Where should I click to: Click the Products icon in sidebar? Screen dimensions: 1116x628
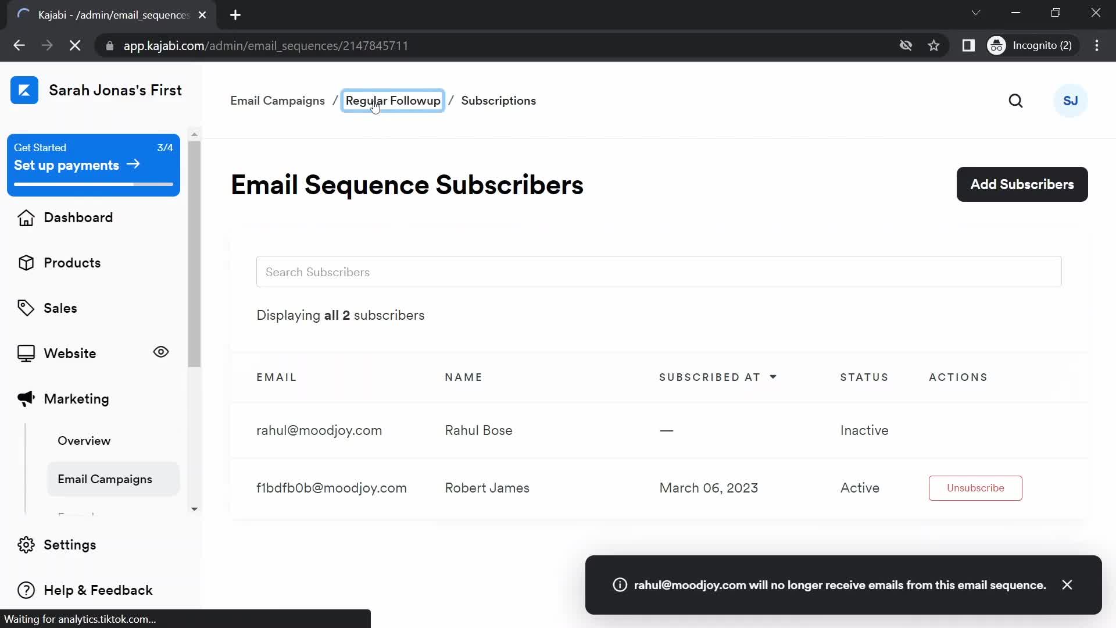(x=26, y=262)
